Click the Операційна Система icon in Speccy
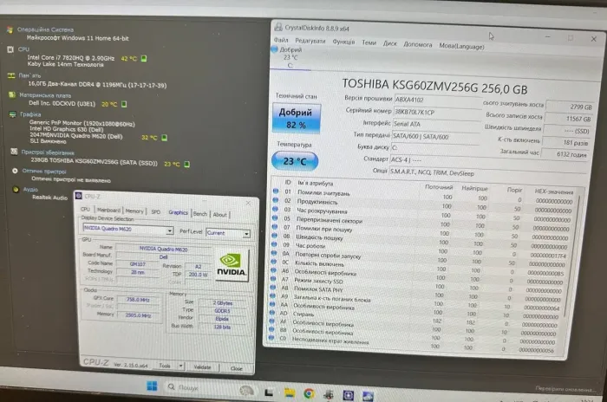The height and width of the screenshot is (402, 607). pos(10,29)
